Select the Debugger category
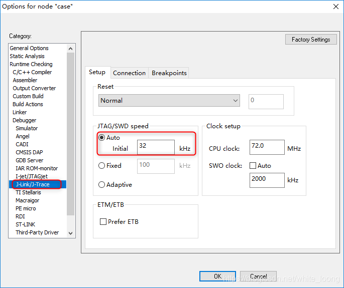This screenshot has height=288, width=344. [x=24, y=120]
